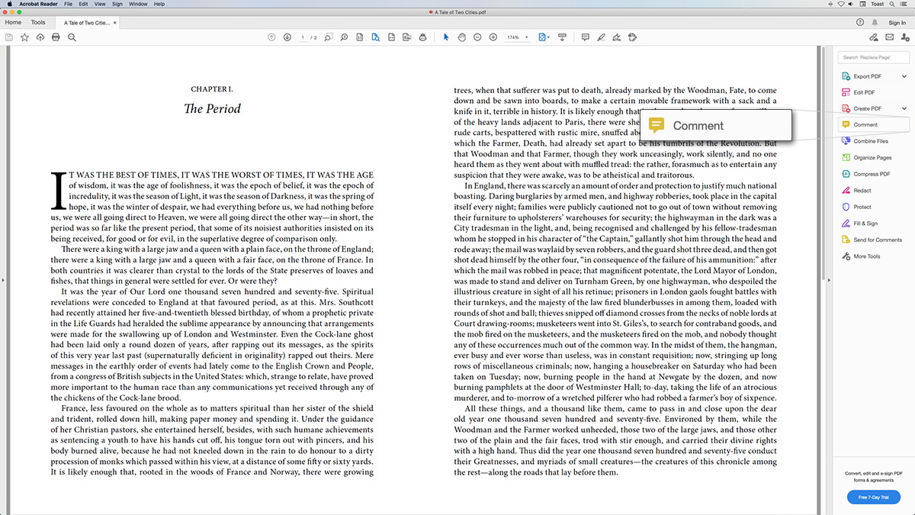Zoom out with the minus icon

(x=477, y=37)
